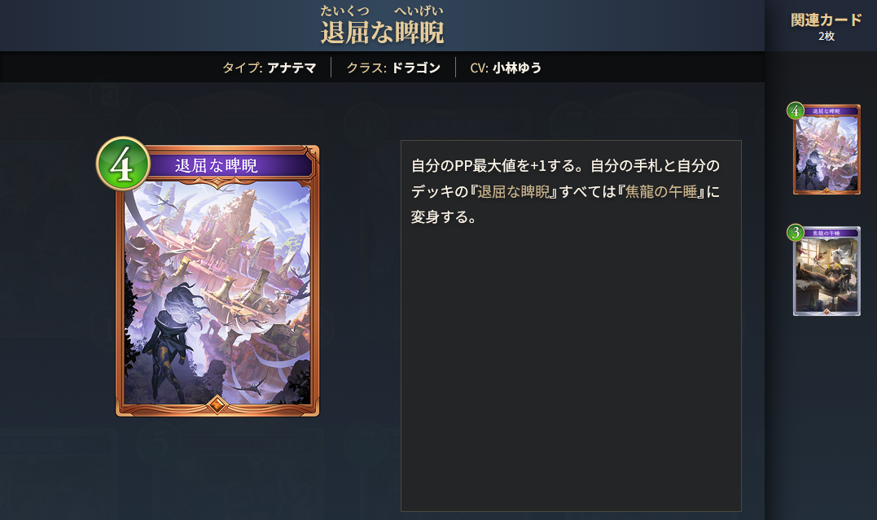The height and width of the screenshot is (520, 877).
Task: Select the cost-3 焦龍の午睡 related card thumbnail
Action: (x=826, y=271)
